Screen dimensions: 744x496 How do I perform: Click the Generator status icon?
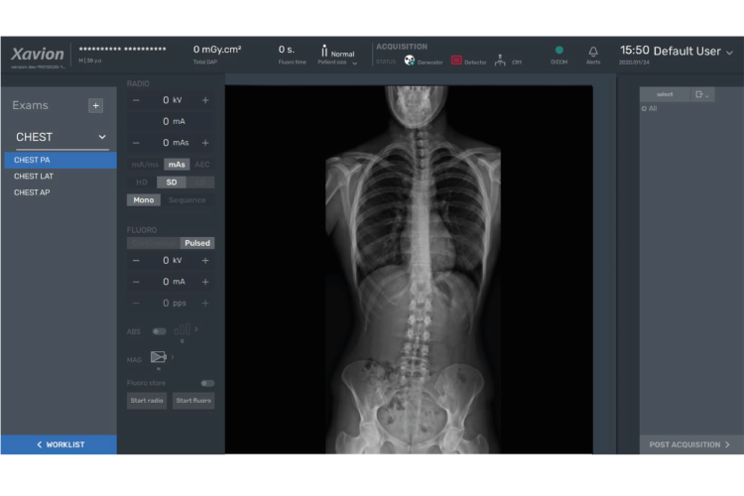409,61
